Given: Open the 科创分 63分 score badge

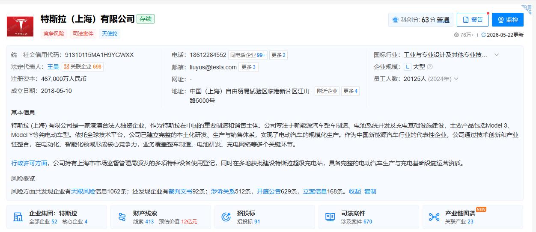Looking at the screenshot, I should (420, 20).
